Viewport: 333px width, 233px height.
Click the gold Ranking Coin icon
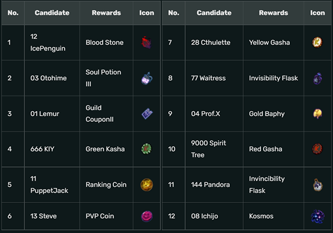(147, 185)
